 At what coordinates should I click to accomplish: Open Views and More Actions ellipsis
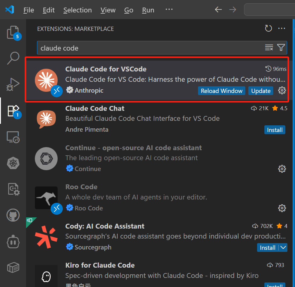pos(281,28)
